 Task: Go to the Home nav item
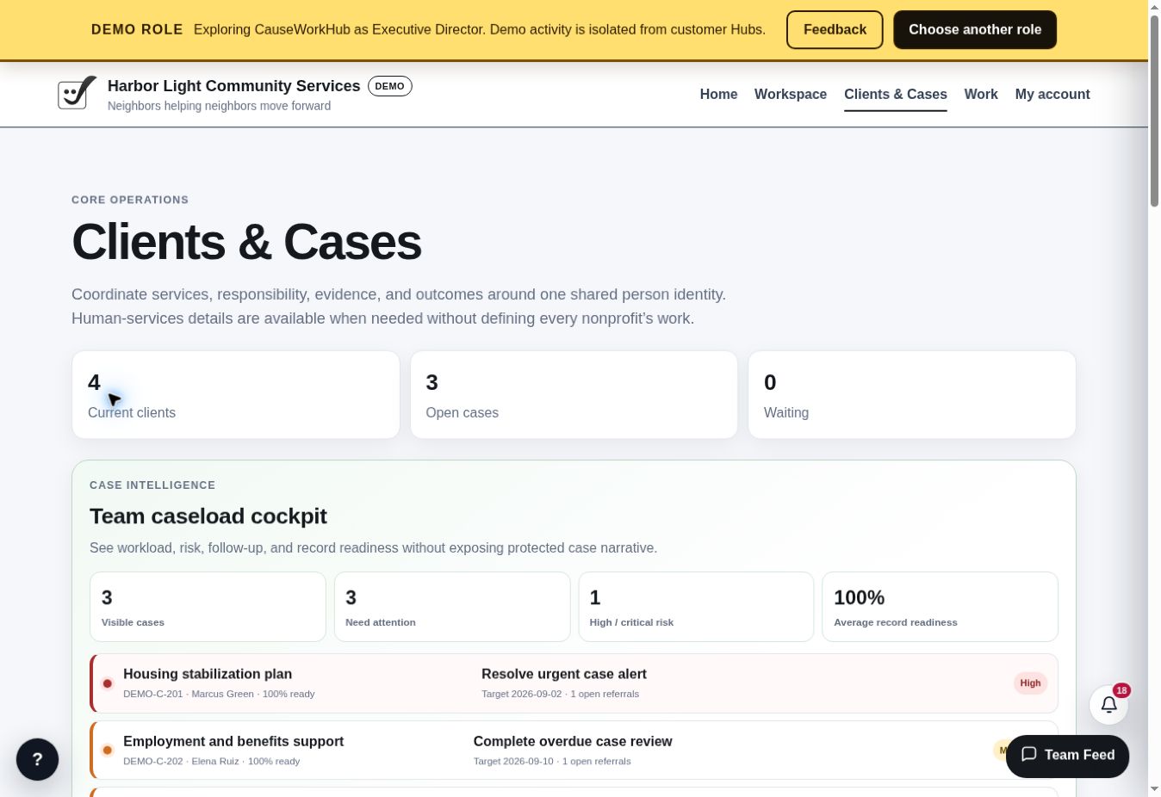(718, 95)
